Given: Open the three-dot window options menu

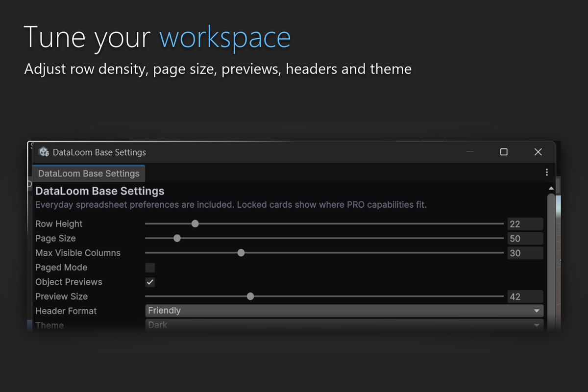Looking at the screenshot, I should click(547, 172).
